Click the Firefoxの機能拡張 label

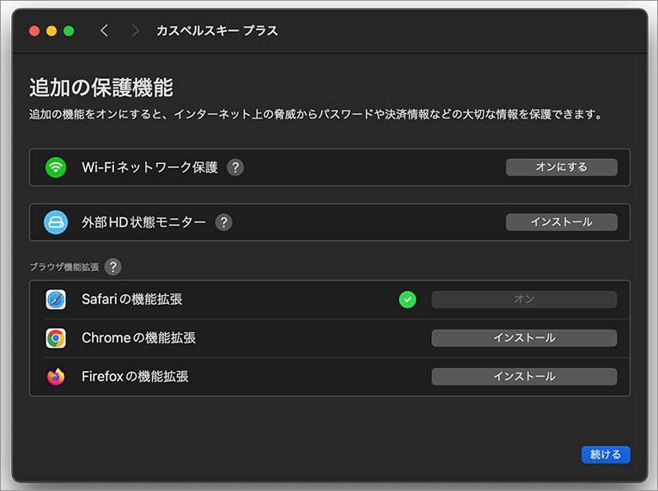click(135, 377)
